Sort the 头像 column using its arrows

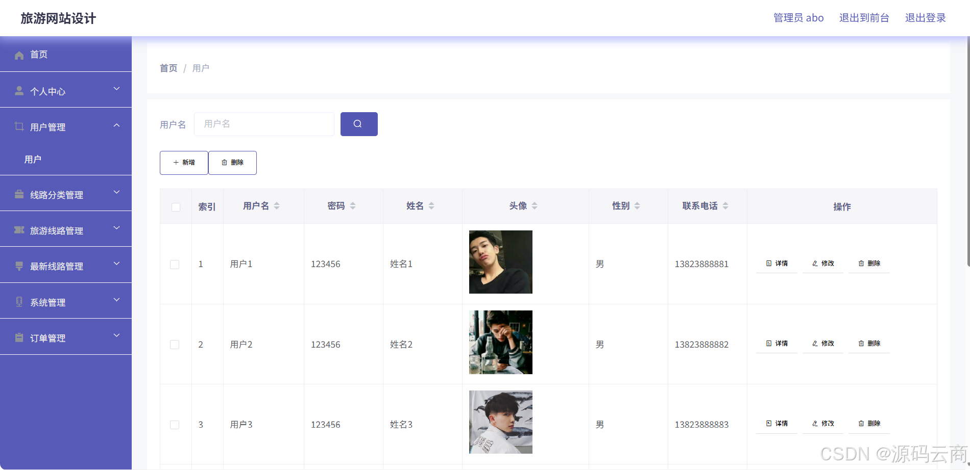[535, 206]
